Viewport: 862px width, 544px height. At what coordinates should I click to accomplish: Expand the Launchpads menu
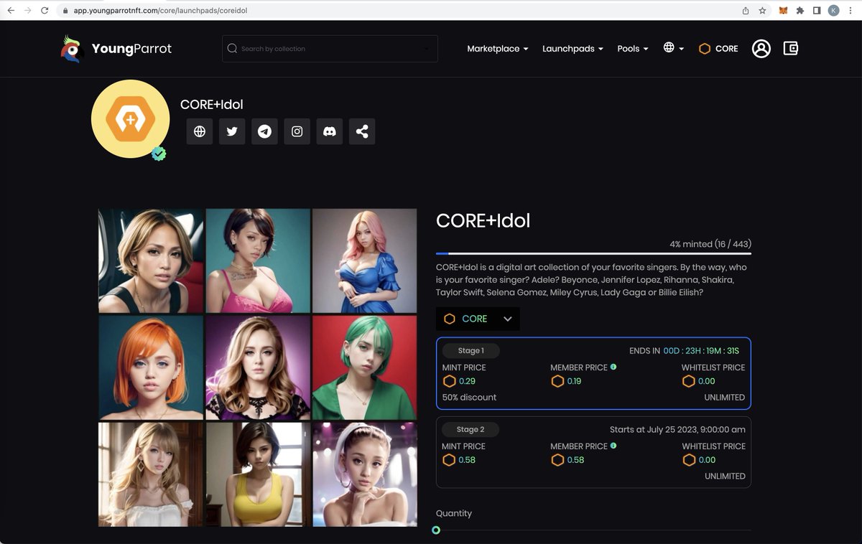click(573, 49)
